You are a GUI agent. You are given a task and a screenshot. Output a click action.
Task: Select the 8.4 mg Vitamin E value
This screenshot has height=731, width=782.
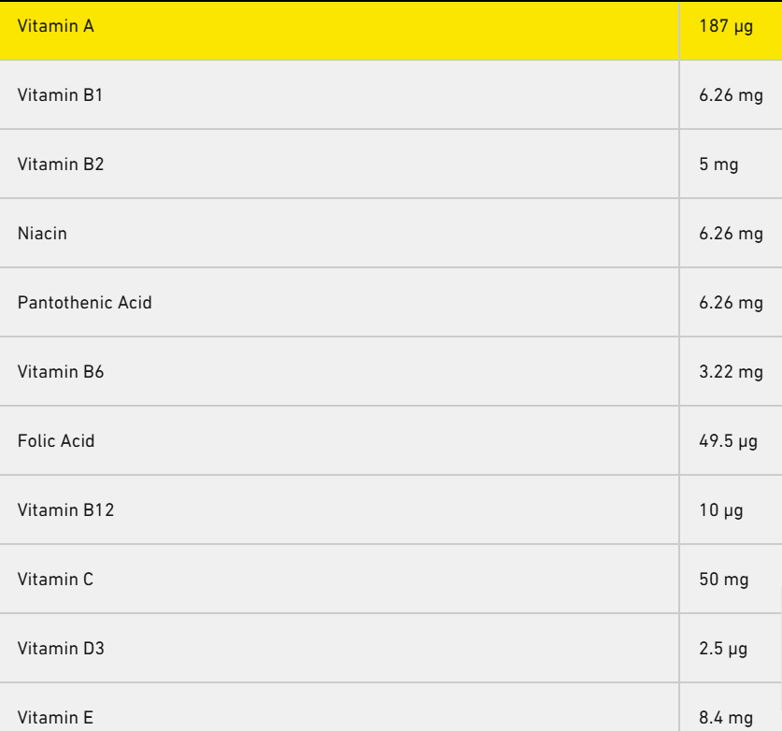tap(723, 718)
